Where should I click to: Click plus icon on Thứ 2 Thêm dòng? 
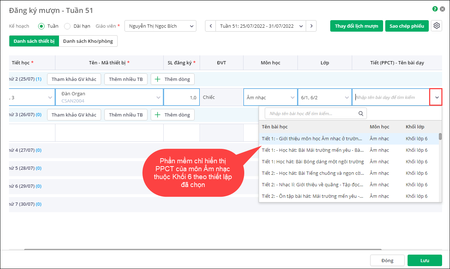point(158,79)
